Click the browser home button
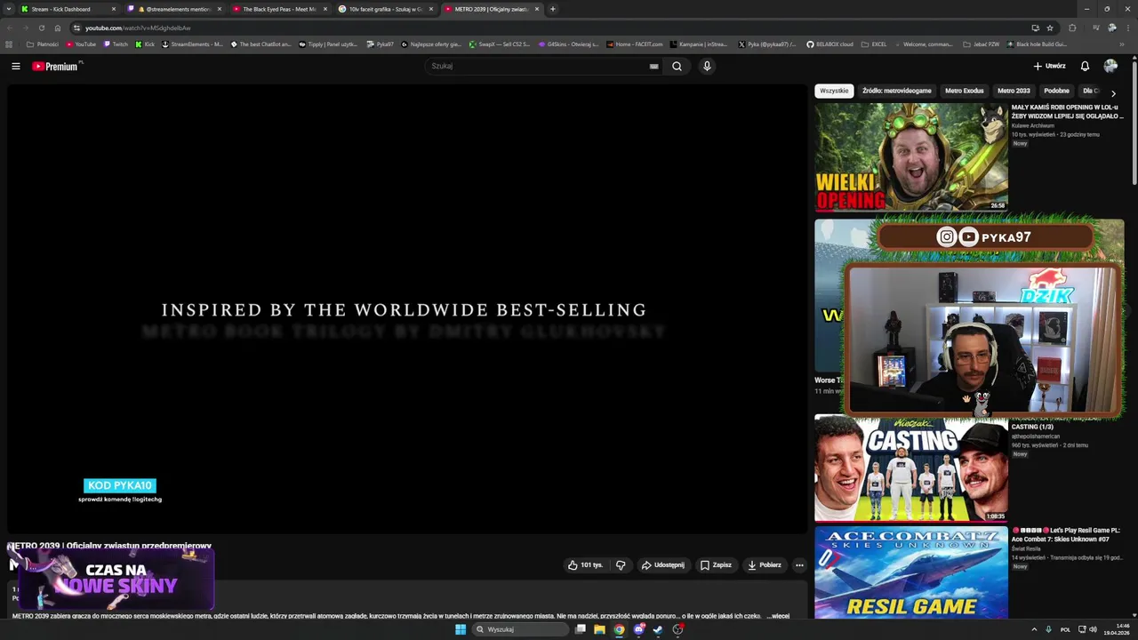 58,28
